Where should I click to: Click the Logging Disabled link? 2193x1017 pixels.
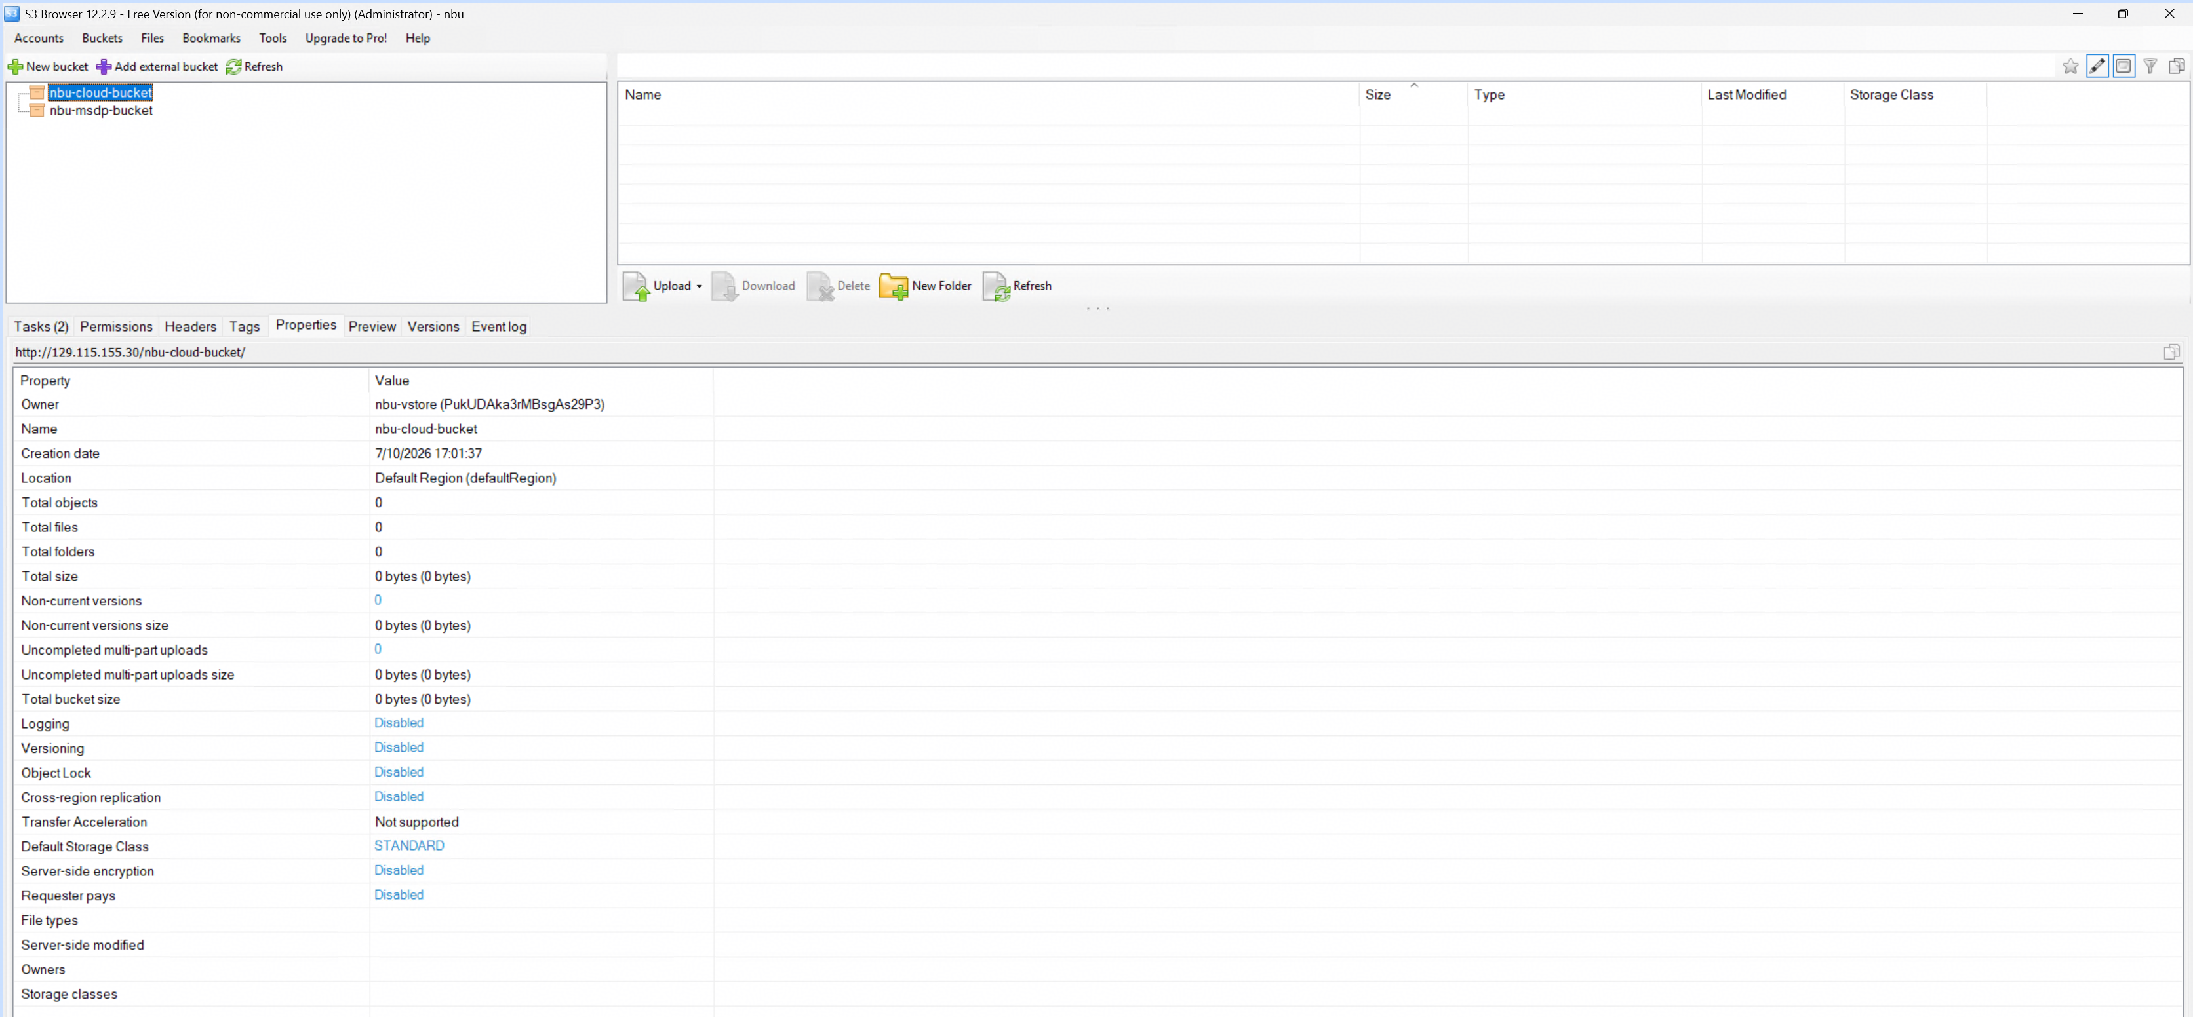pyautogui.click(x=399, y=723)
